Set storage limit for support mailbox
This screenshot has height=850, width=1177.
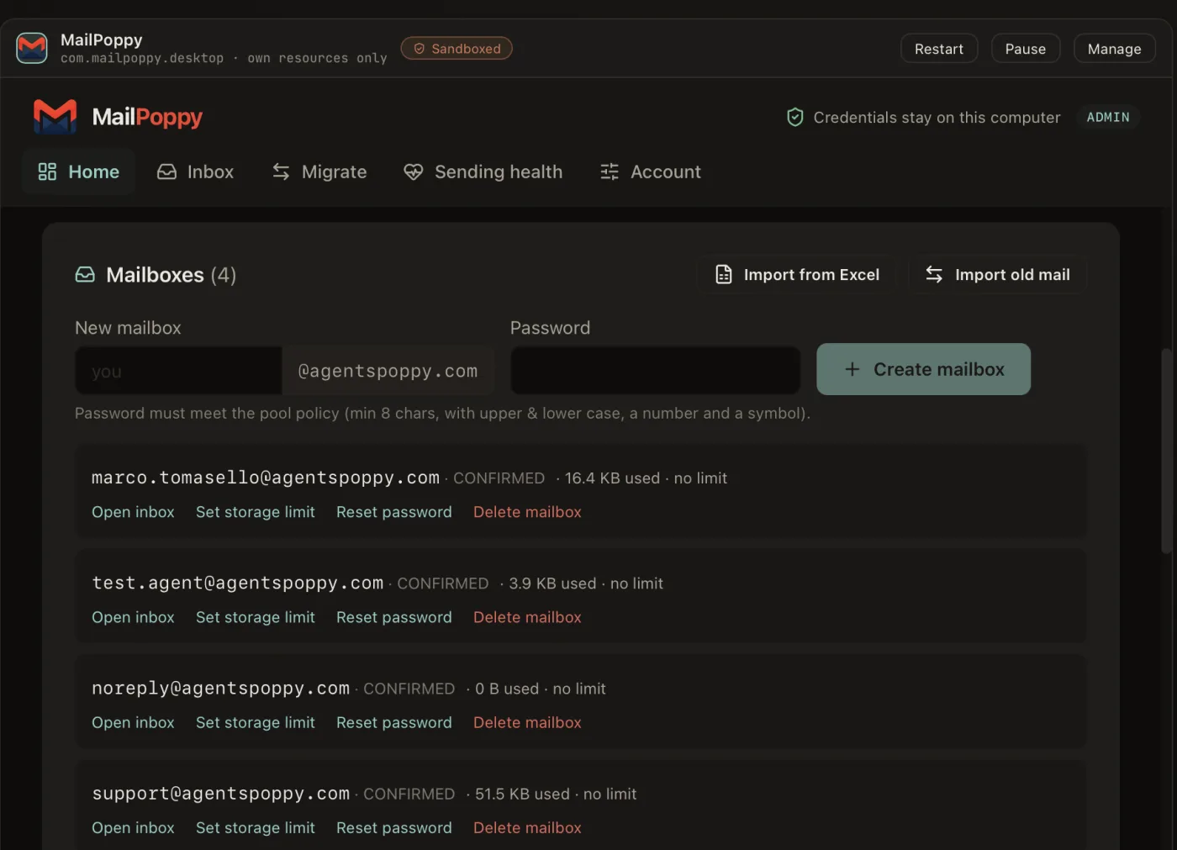coord(256,827)
